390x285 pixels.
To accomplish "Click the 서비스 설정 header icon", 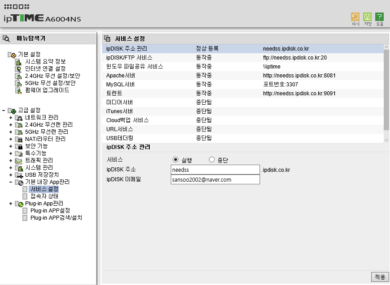I will [107, 38].
